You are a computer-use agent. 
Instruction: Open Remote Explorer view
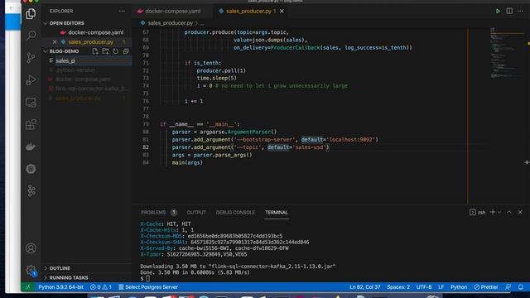31,103
